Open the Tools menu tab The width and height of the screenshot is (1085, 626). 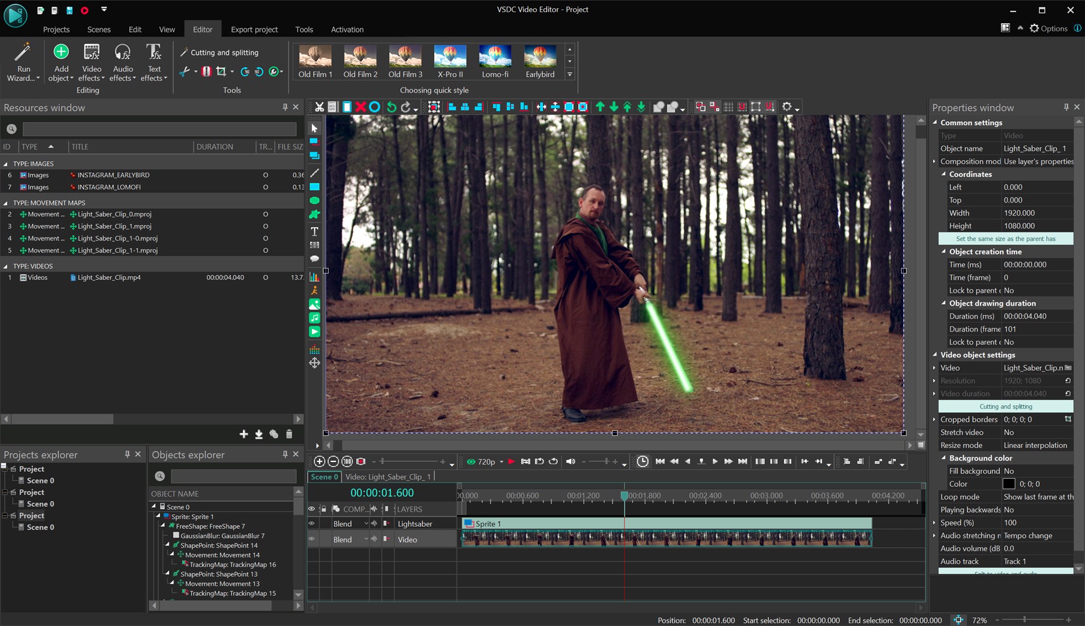[x=304, y=29]
